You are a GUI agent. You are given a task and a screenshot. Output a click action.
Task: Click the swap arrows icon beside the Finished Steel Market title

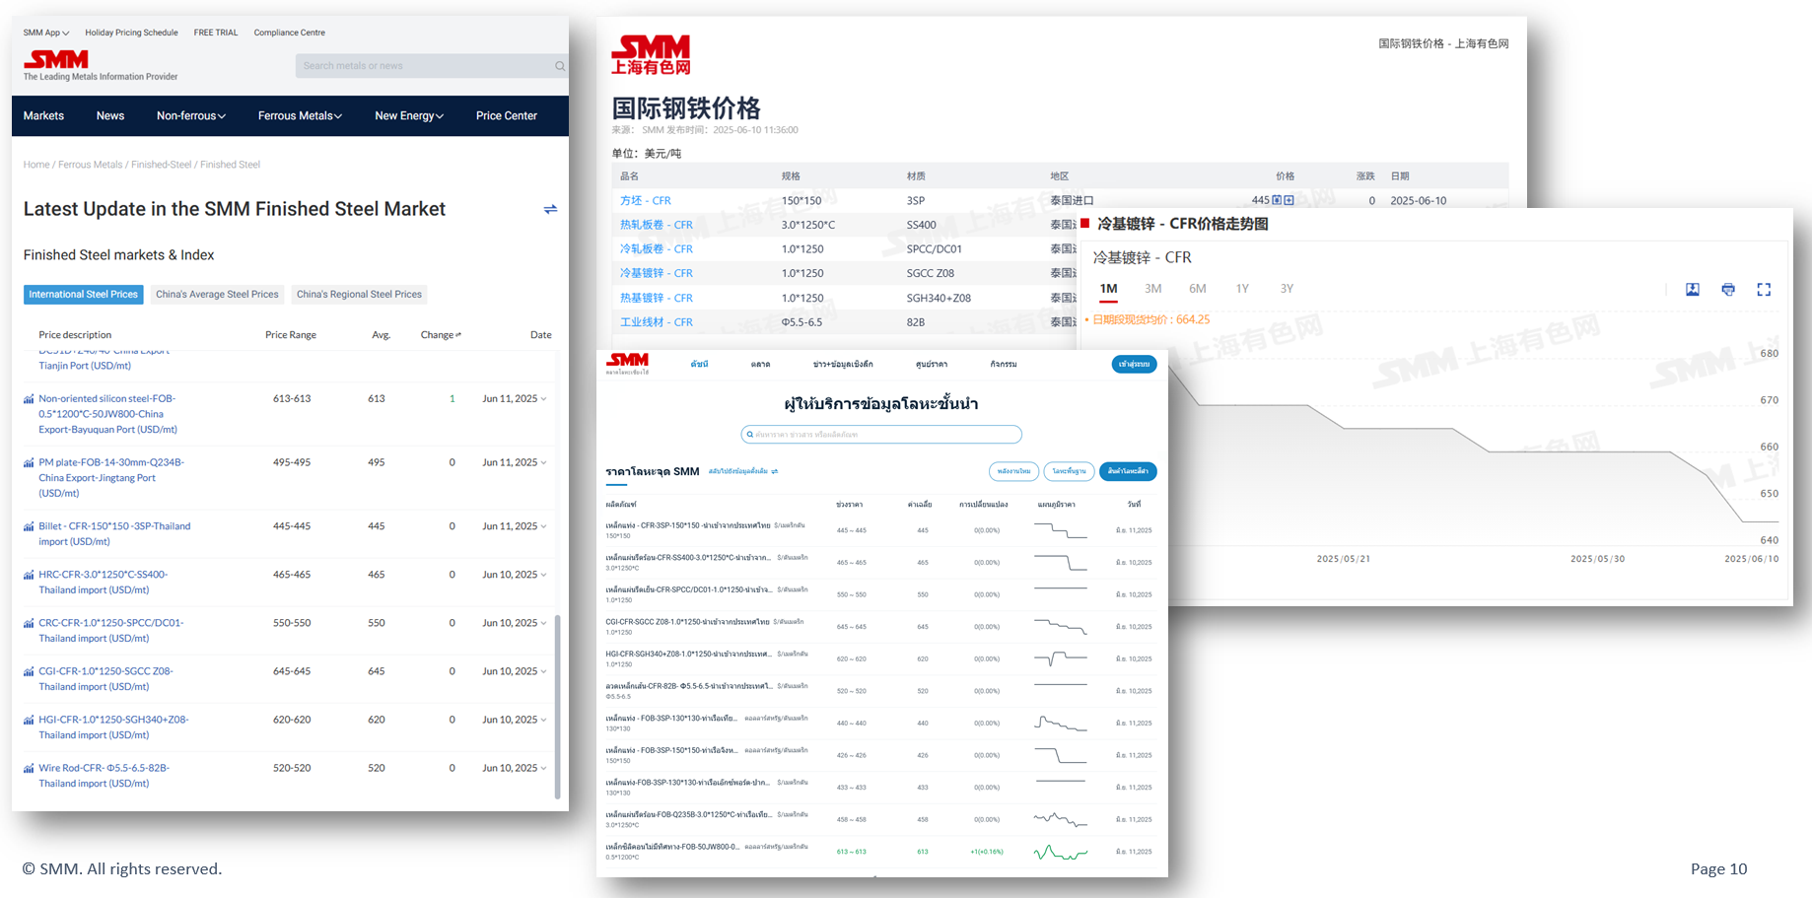(x=550, y=209)
